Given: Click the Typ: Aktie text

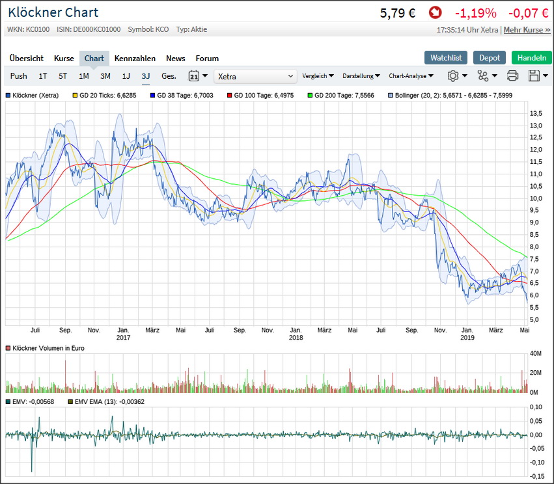Looking at the screenshot, I should (192, 29).
